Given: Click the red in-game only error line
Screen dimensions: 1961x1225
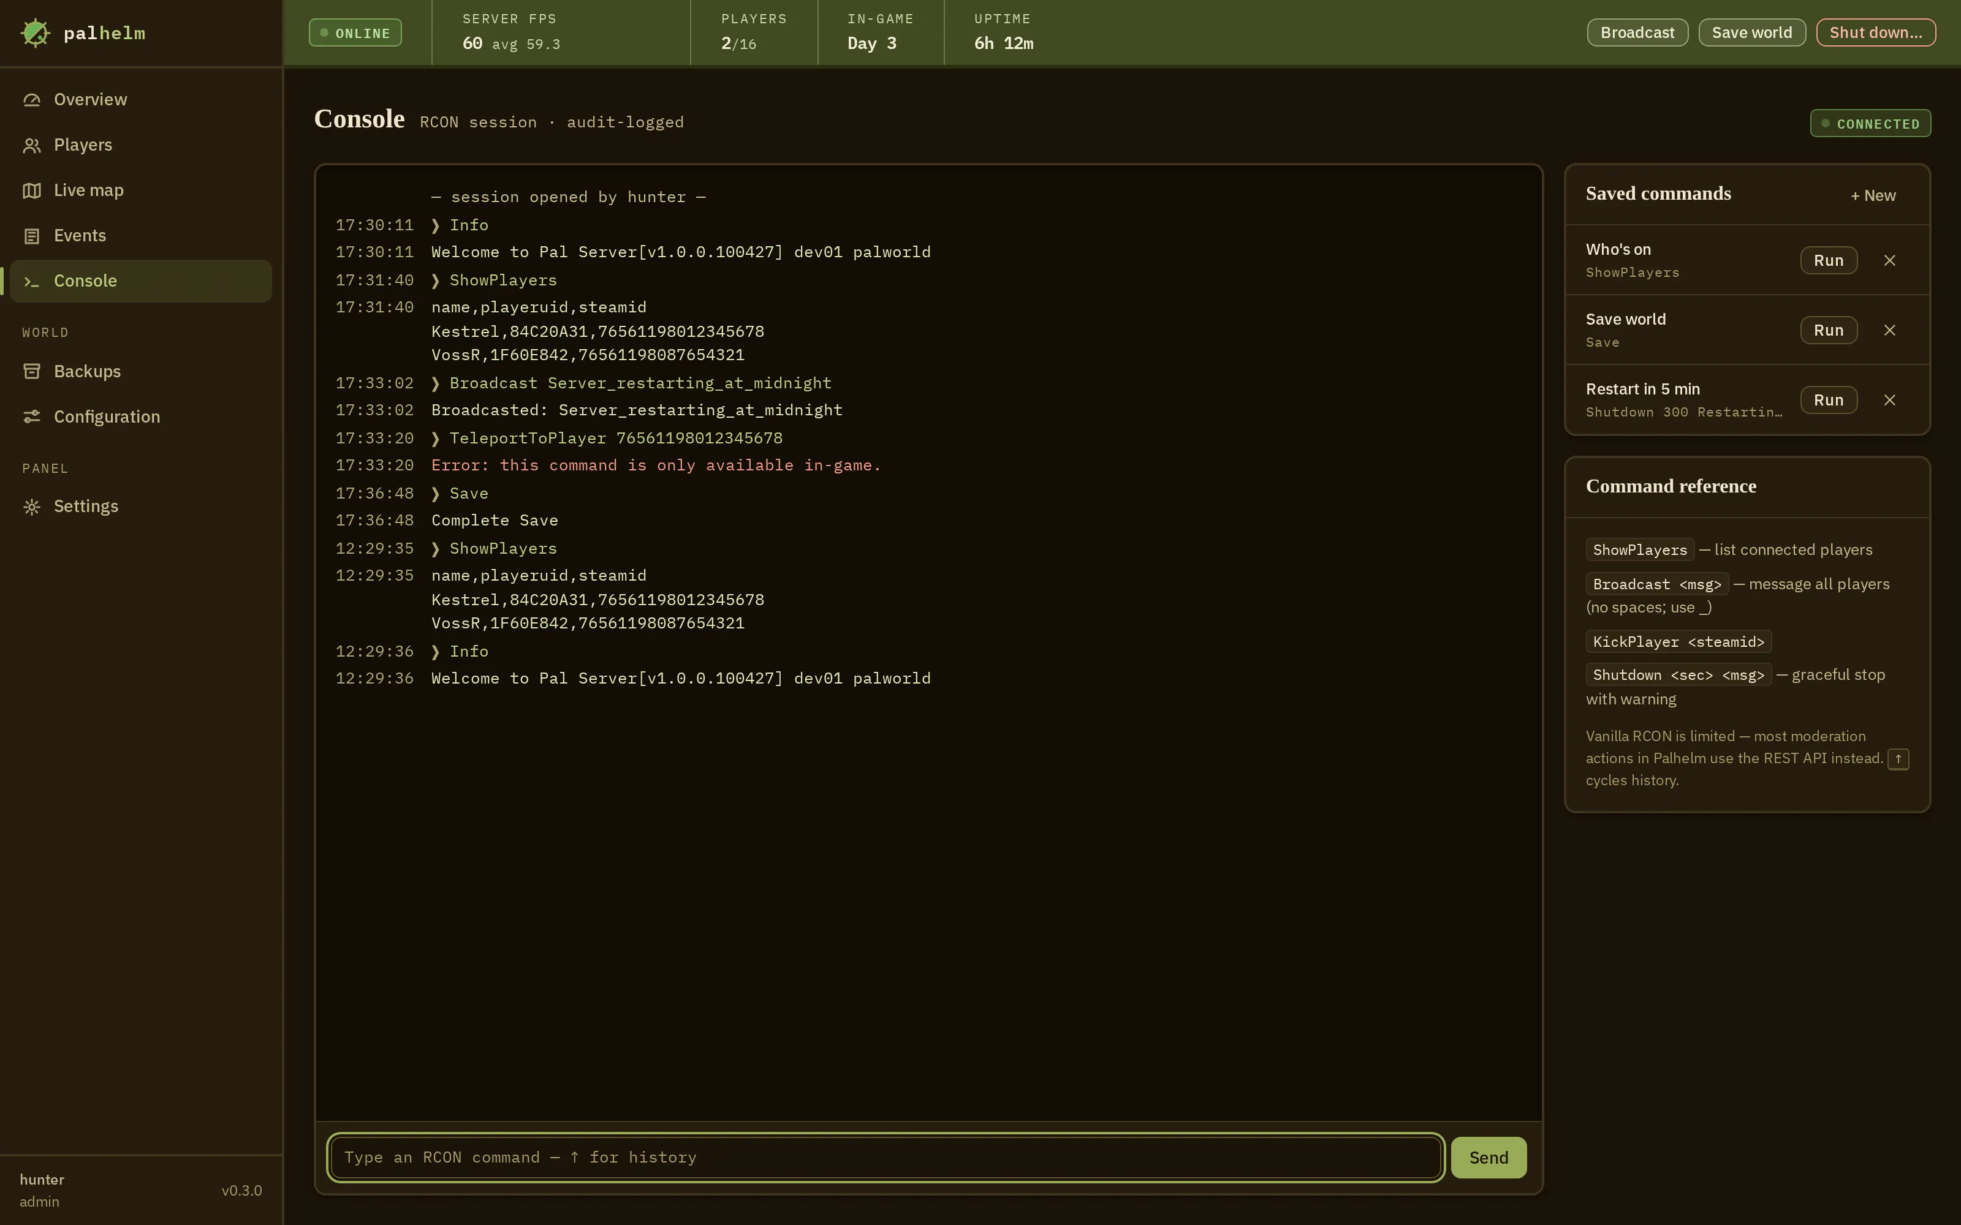Looking at the screenshot, I should (656, 465).
